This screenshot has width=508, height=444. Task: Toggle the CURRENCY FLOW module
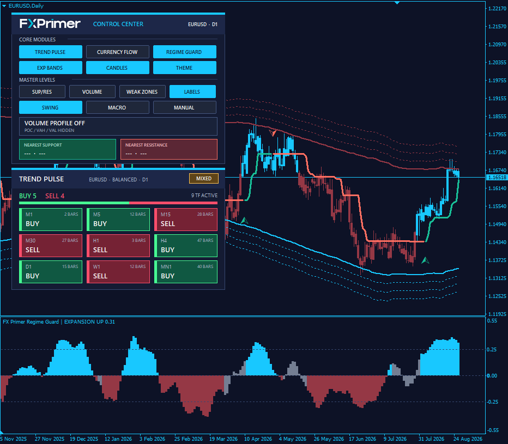(118, 52)
